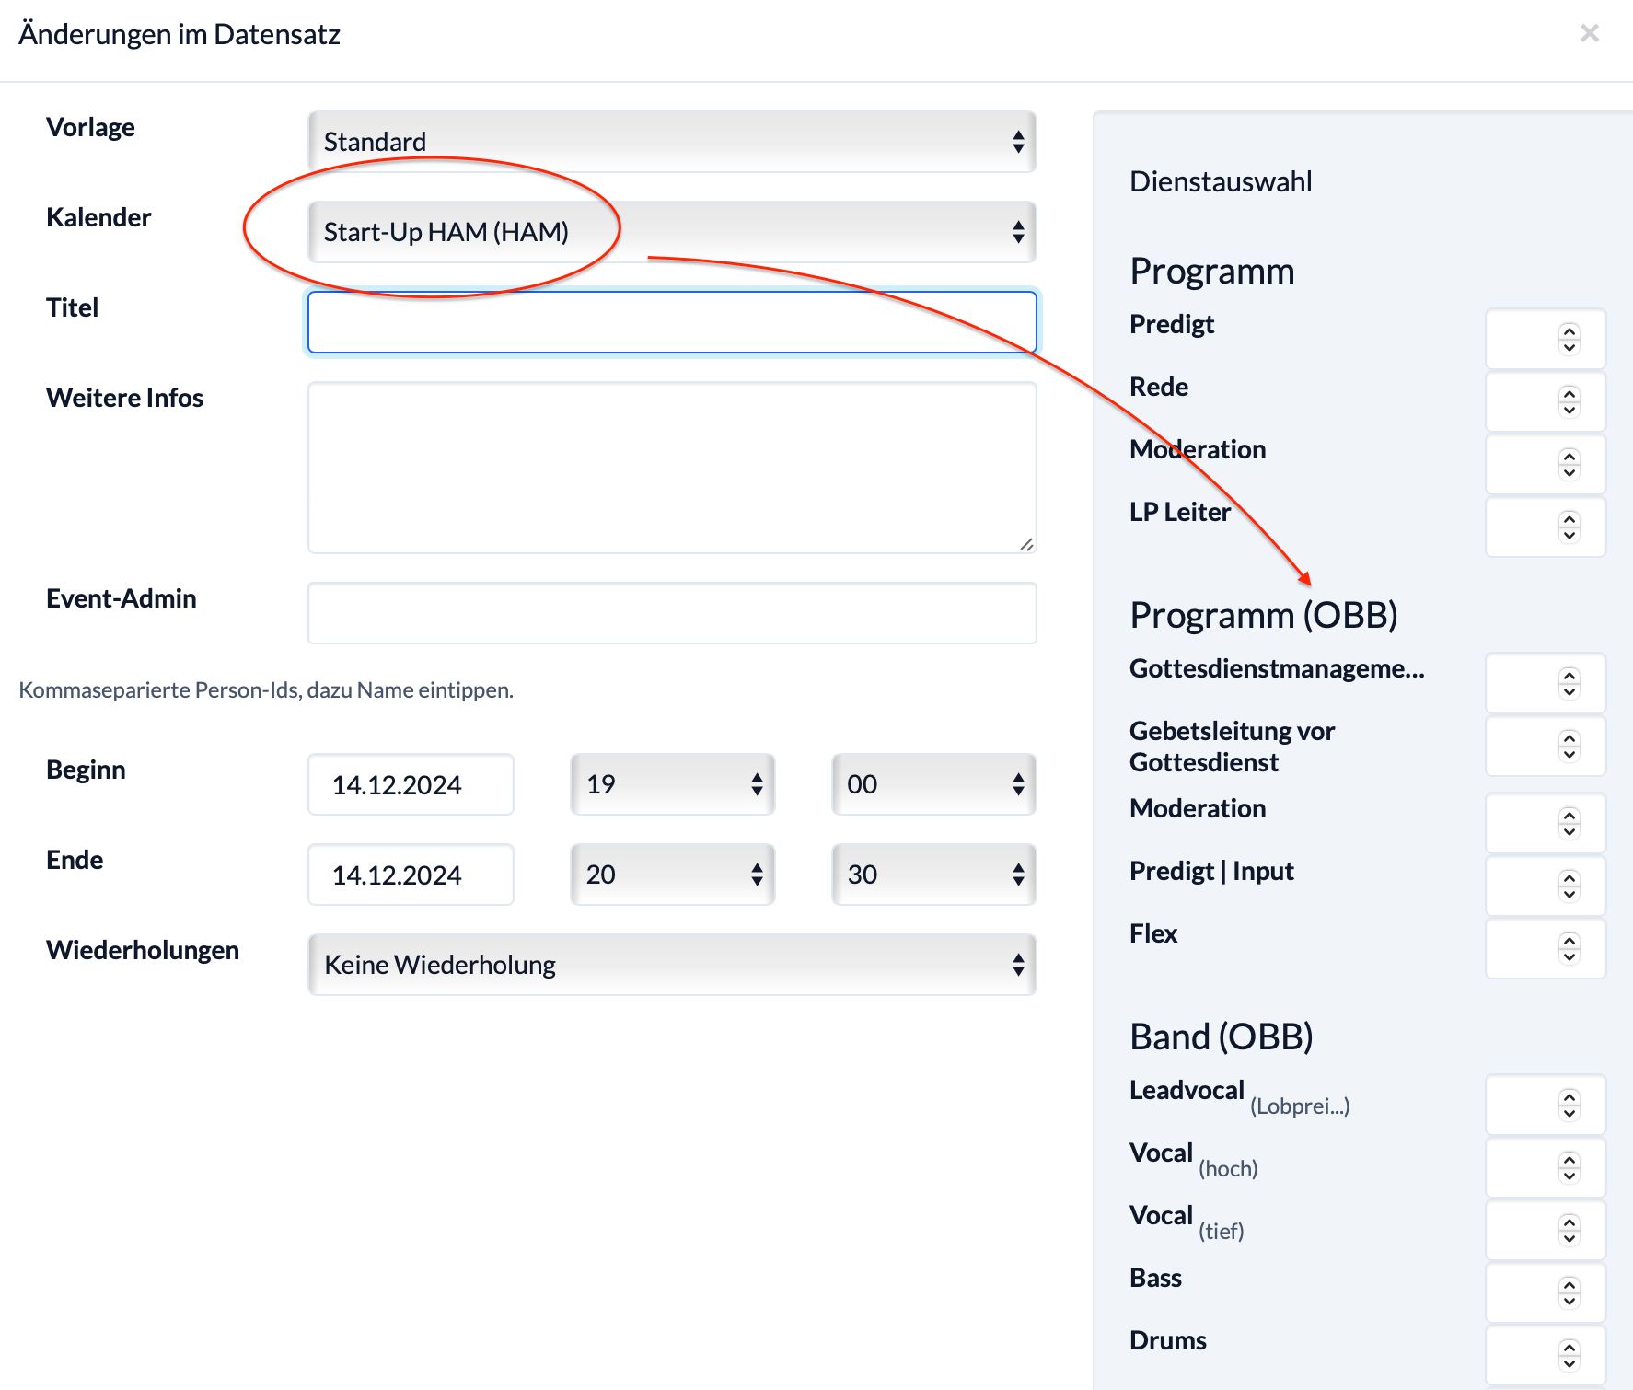This screenshot has height=1390, width=1633.
Task: Click the Kommaseparierte Person-Ids hint text
Action: 266,690
